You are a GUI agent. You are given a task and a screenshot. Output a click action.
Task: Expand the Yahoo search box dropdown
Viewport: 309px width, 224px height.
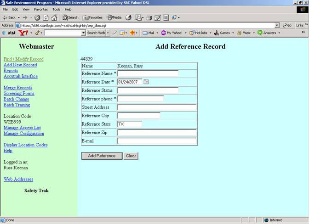pyautogui.click(x=83, y=33)
